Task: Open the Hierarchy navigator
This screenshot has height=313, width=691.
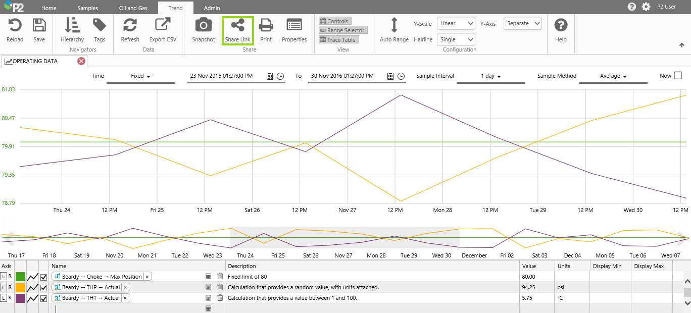Action: [x=72, y=25]
